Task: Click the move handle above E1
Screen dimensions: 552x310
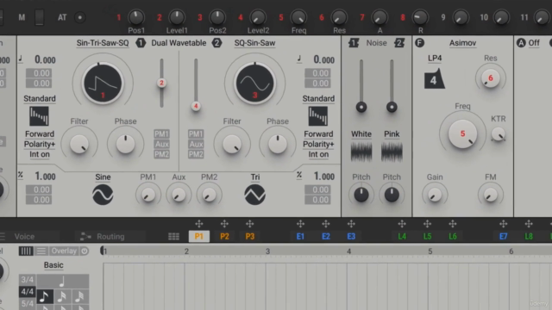Action: click(x=300, y=224)
